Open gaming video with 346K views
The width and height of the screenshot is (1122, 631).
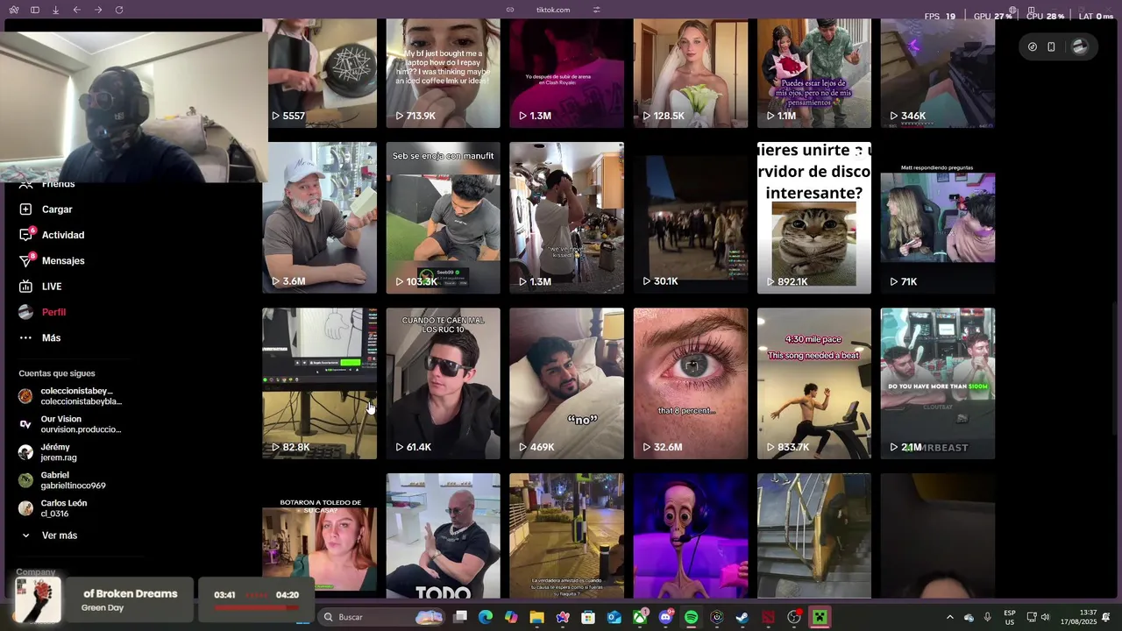point(938,74)
